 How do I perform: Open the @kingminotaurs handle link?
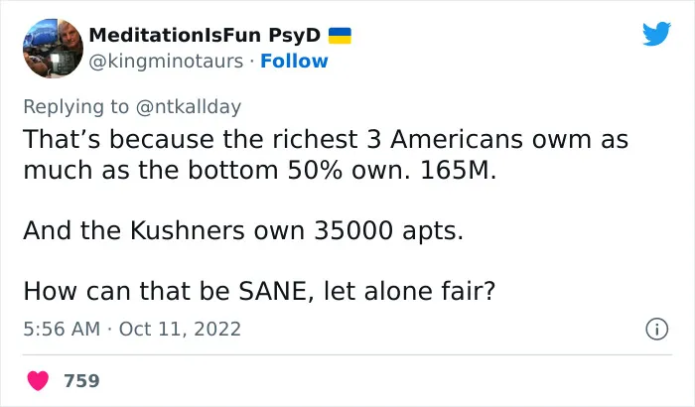166,62
